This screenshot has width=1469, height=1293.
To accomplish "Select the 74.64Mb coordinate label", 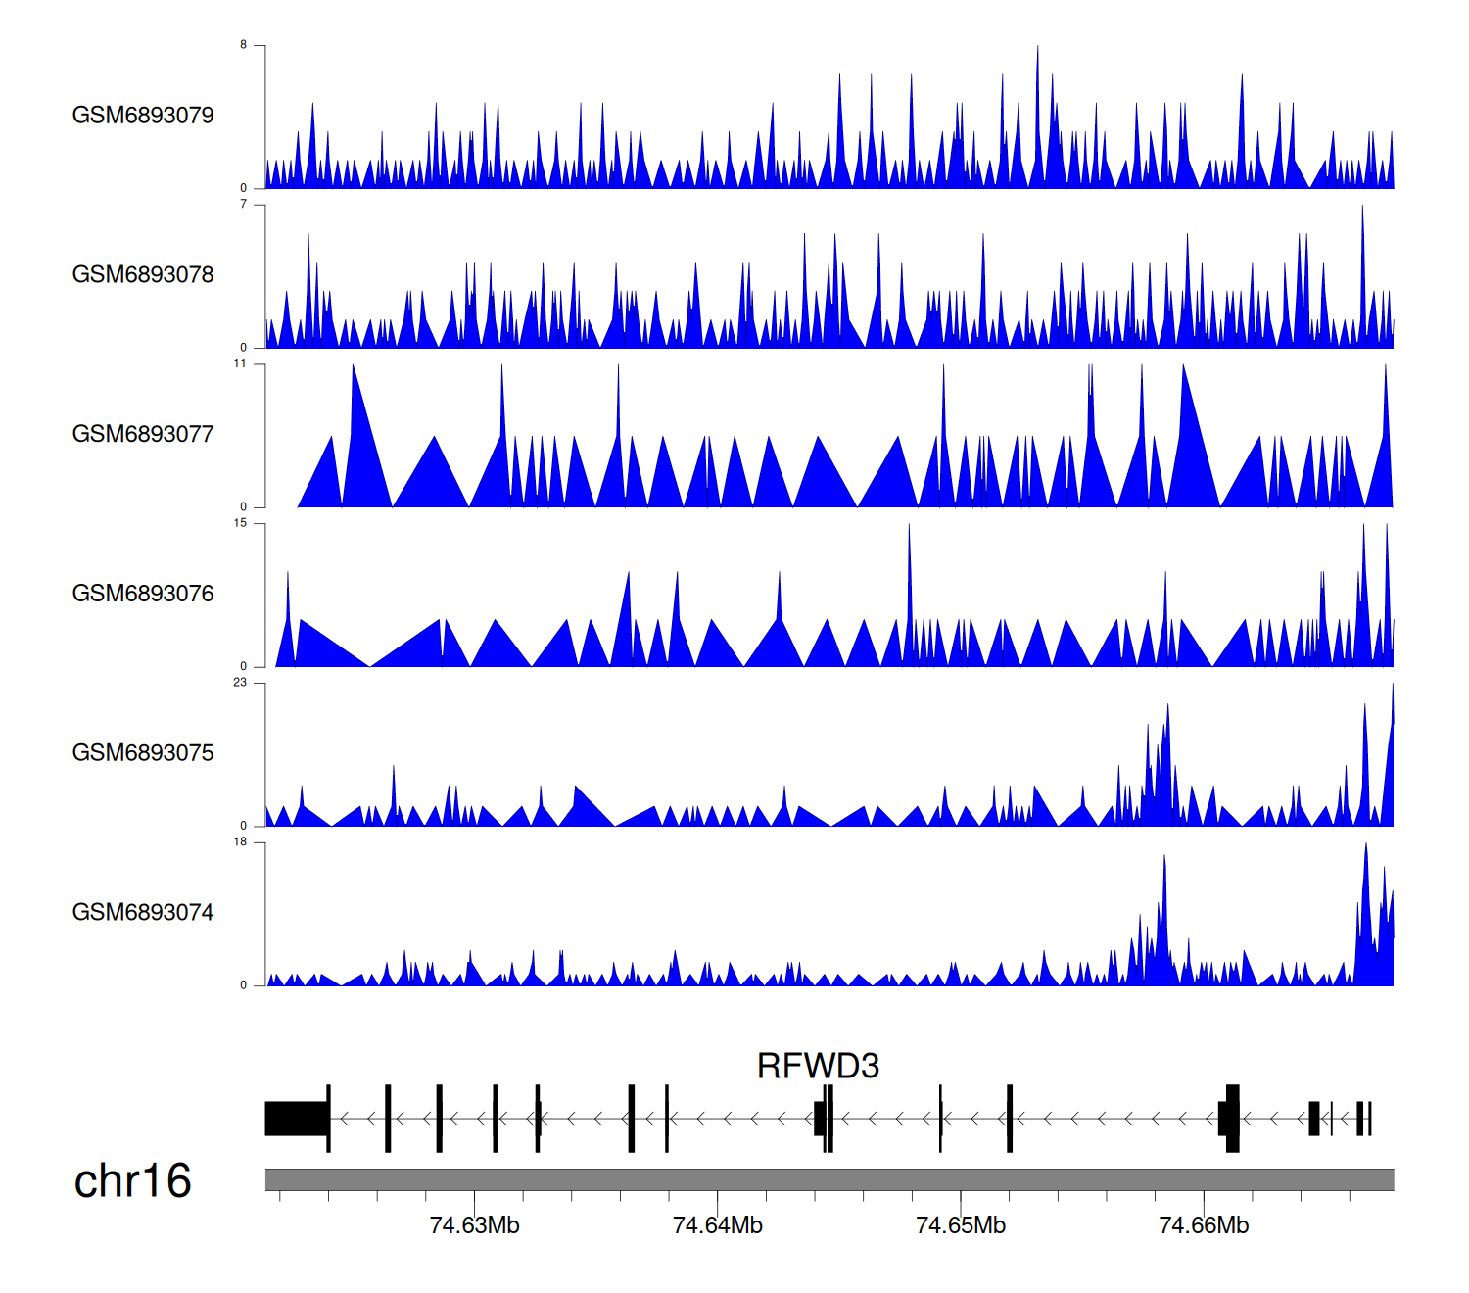I will [x=717, y=1225].
